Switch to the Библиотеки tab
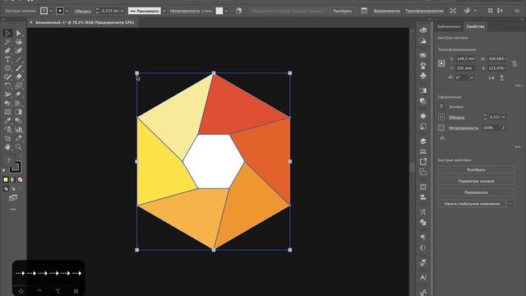Screen dimensions: 526x296 (x=449, y=26)
